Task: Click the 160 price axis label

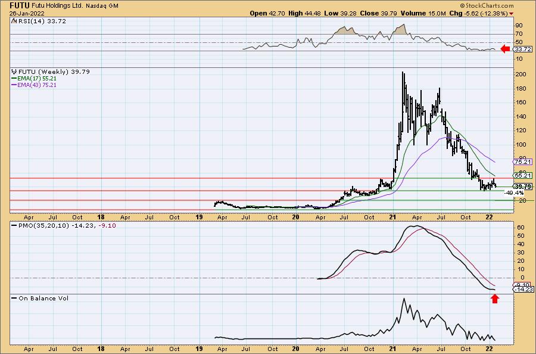Action: [x=521, y=103]
